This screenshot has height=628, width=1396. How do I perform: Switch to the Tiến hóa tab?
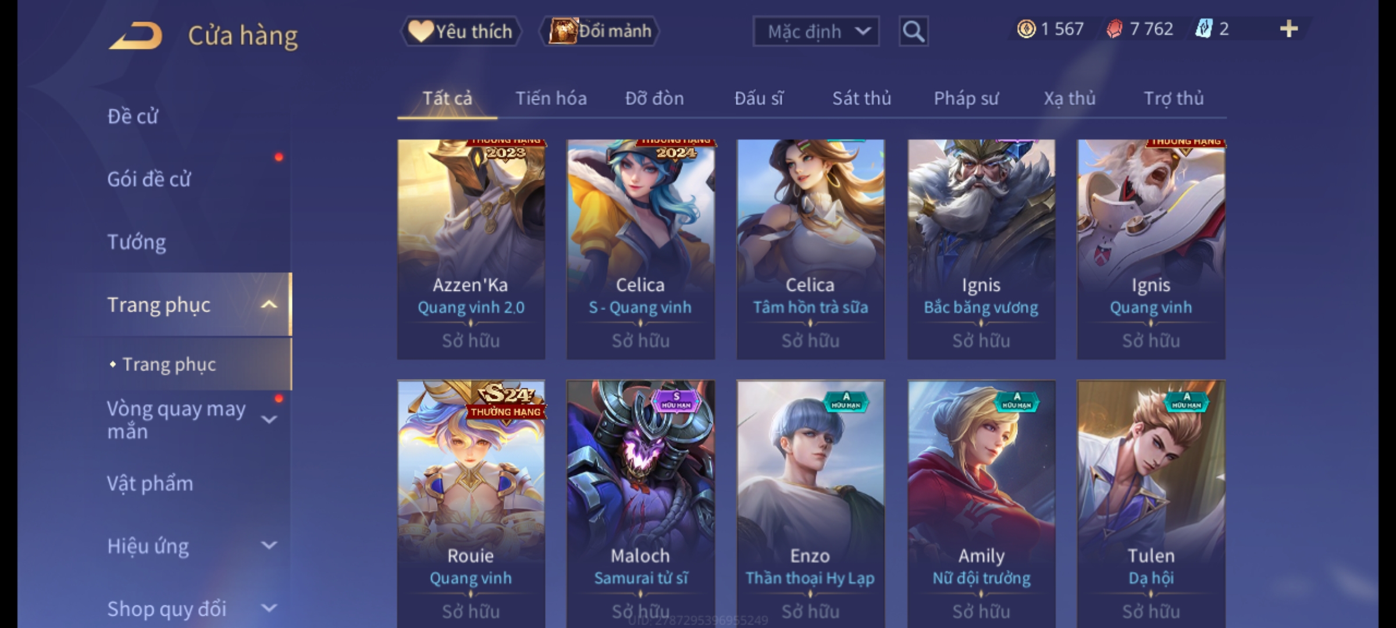point(551,98)
